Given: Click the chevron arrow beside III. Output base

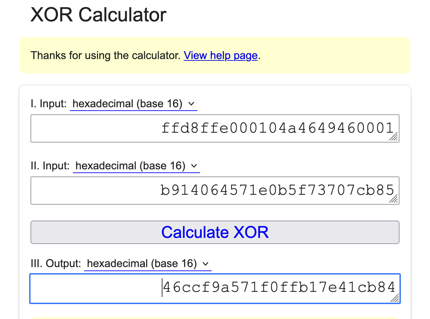Looking at the screenshot, I should pos(205,264).
